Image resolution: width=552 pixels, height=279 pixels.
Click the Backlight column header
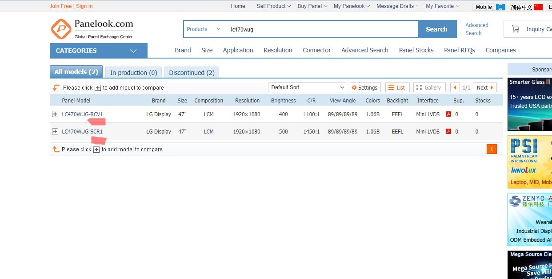coord(397,101)
